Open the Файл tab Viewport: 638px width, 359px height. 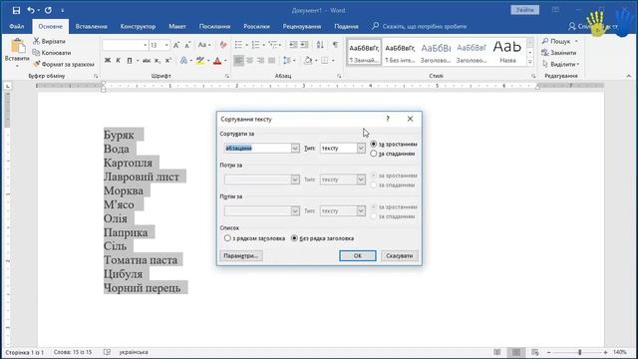(x=17, y=27)
